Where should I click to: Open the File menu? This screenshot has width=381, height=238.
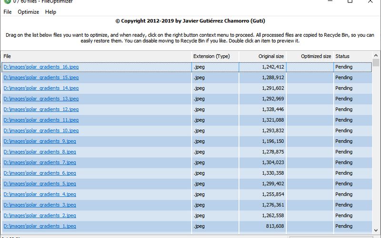click(8, 12)
